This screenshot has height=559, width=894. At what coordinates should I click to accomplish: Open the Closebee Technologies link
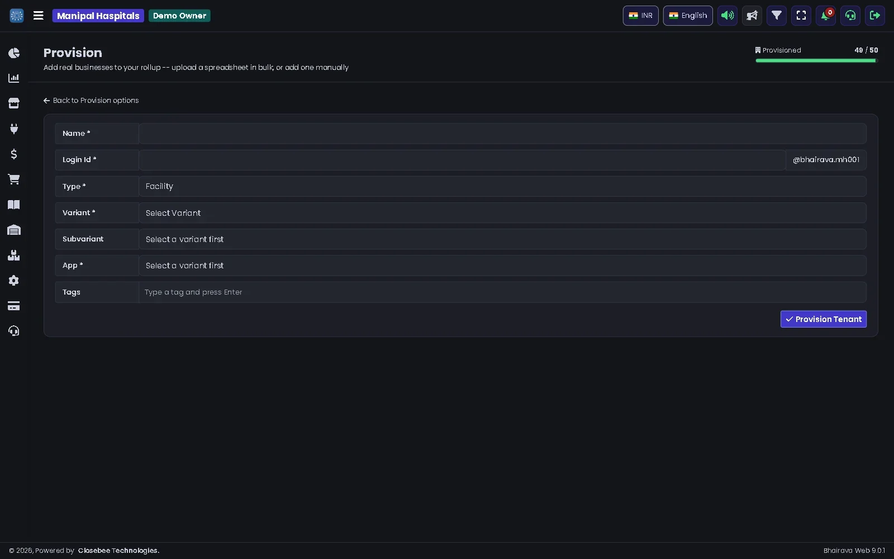118,551
